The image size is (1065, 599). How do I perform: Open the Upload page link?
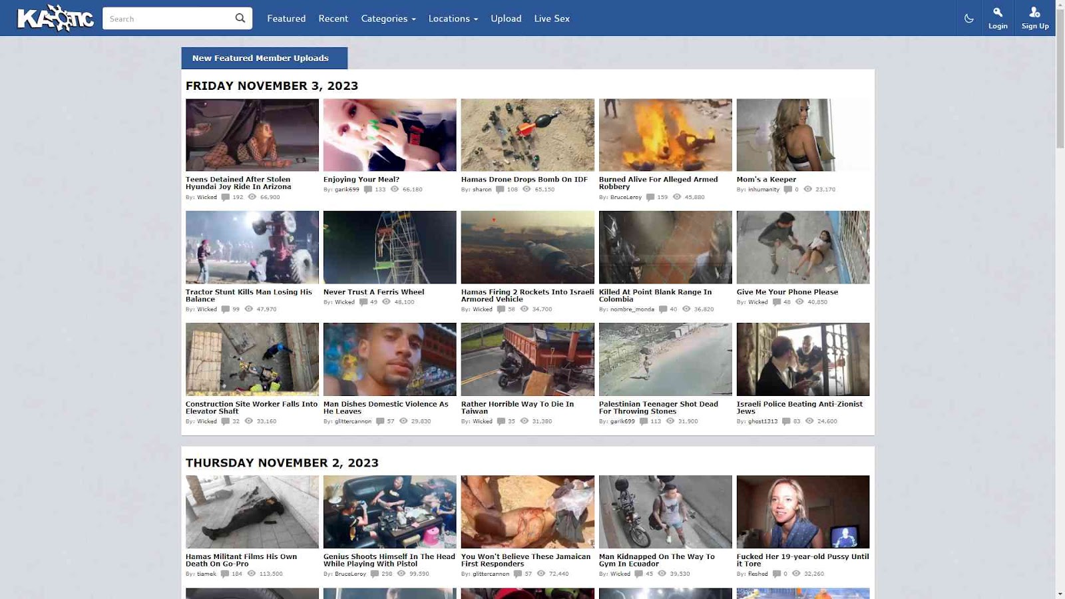point(506,19)
